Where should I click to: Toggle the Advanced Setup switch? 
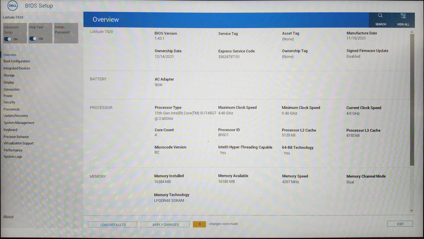pyautogui.click(x=8, y=39)
